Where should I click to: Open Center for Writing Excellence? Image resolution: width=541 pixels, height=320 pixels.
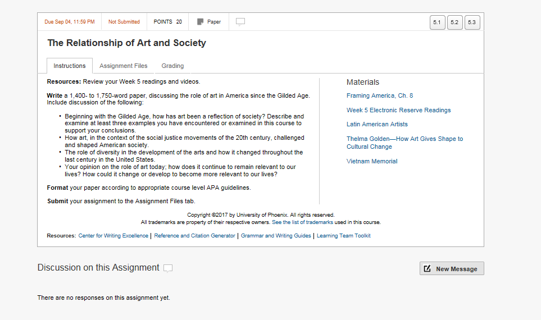(x=113, y=236)
